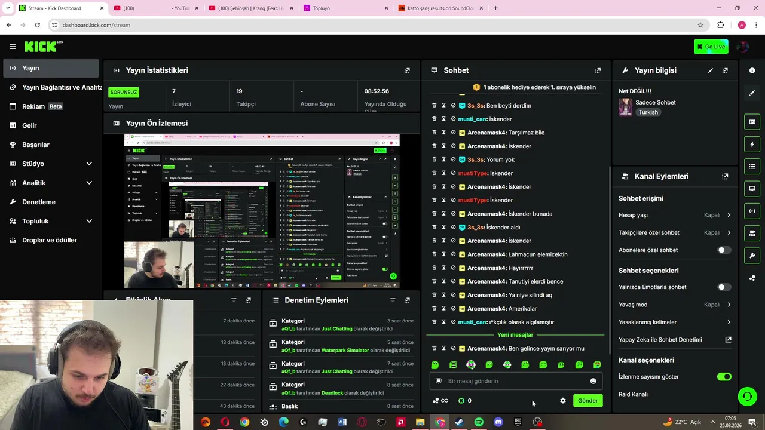The width and height of the screenshot is (765, 430).
Task: Click the Turkish language tag
Action: coord(648,112)
